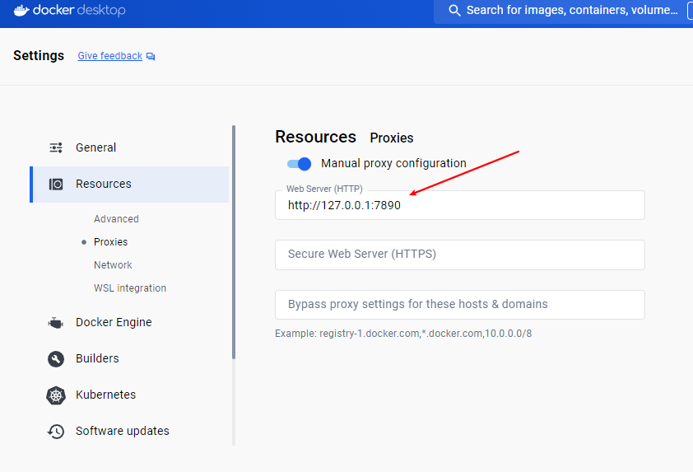This screenshot has width=693, height=472.
Task: Open WSL integration settings
Action: [x=130, y=288]
